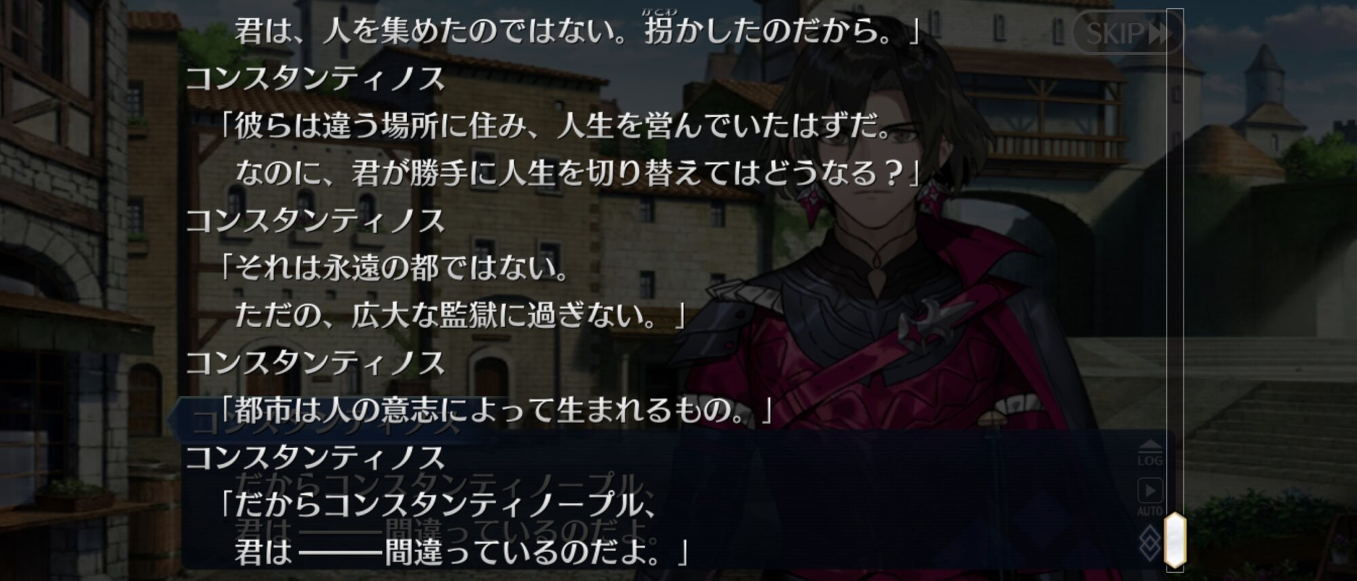Grab the white hexagonal scrollbar handle
The width and height of the screenshot is (1357, 581).
click(1175, 540)
